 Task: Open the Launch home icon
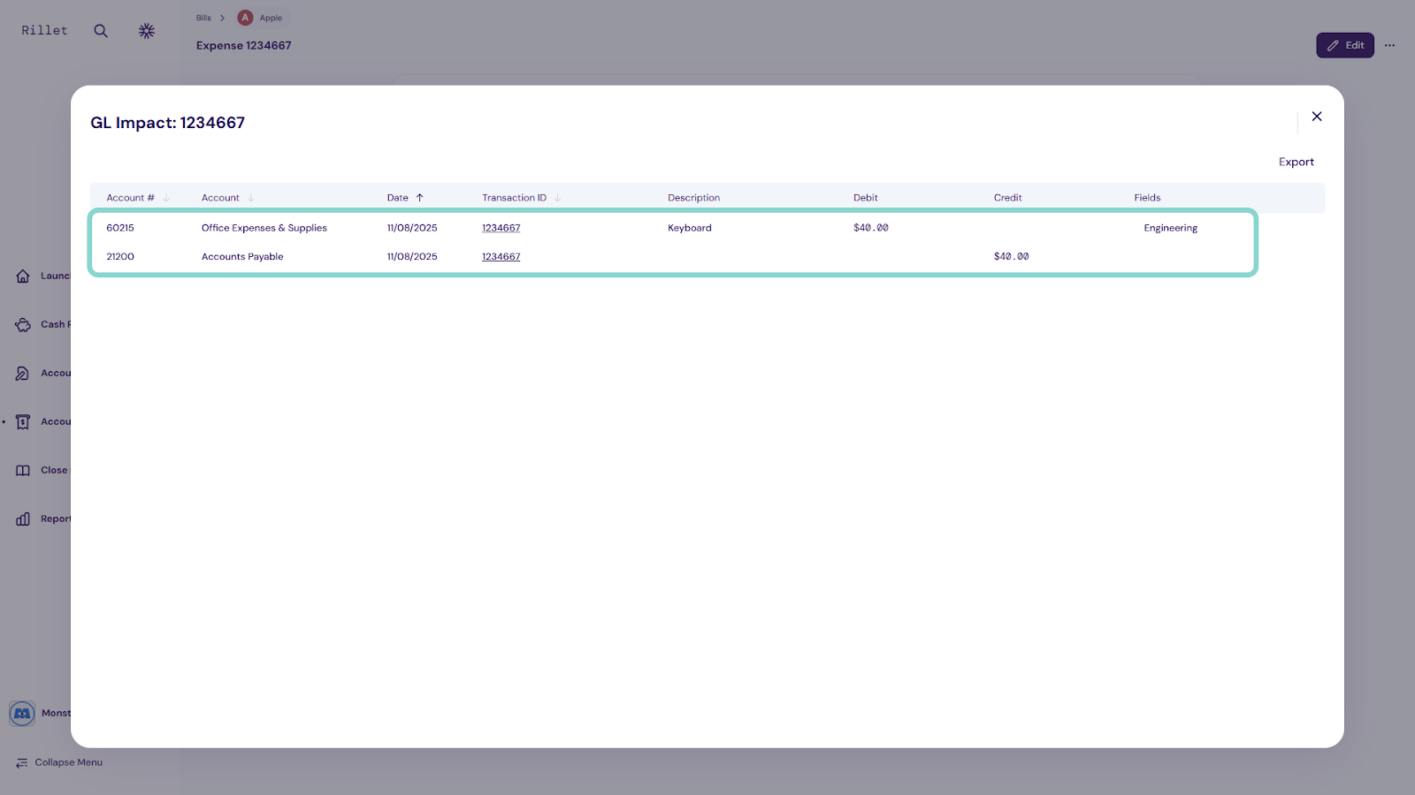click(x=23, y=276)
